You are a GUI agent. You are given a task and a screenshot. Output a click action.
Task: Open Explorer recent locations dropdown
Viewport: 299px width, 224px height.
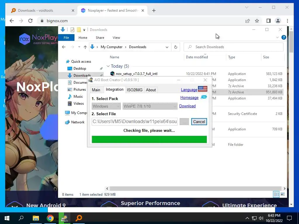79,47
